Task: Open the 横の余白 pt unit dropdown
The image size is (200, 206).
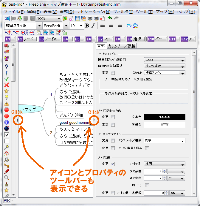Action: click(176, 171)
